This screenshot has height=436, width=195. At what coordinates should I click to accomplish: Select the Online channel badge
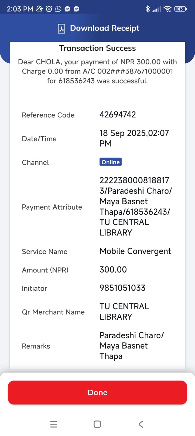110,162
